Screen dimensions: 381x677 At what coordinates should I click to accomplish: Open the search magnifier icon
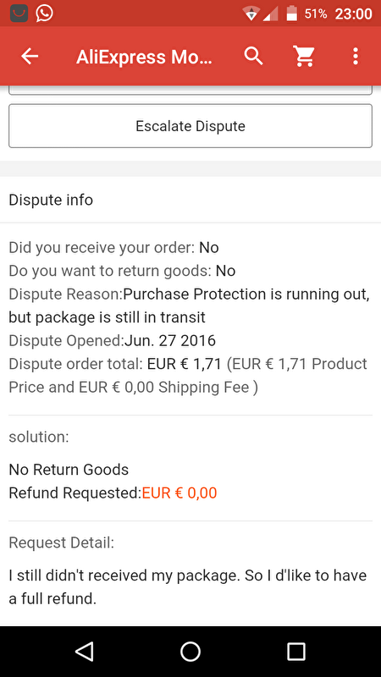click(253, 56)
